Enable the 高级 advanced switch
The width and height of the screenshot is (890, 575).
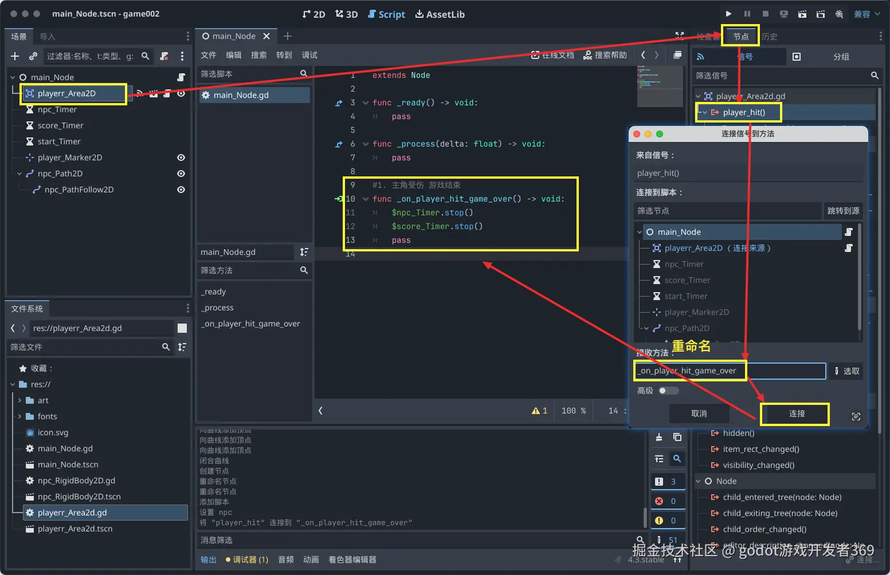[x=668, y=391]
